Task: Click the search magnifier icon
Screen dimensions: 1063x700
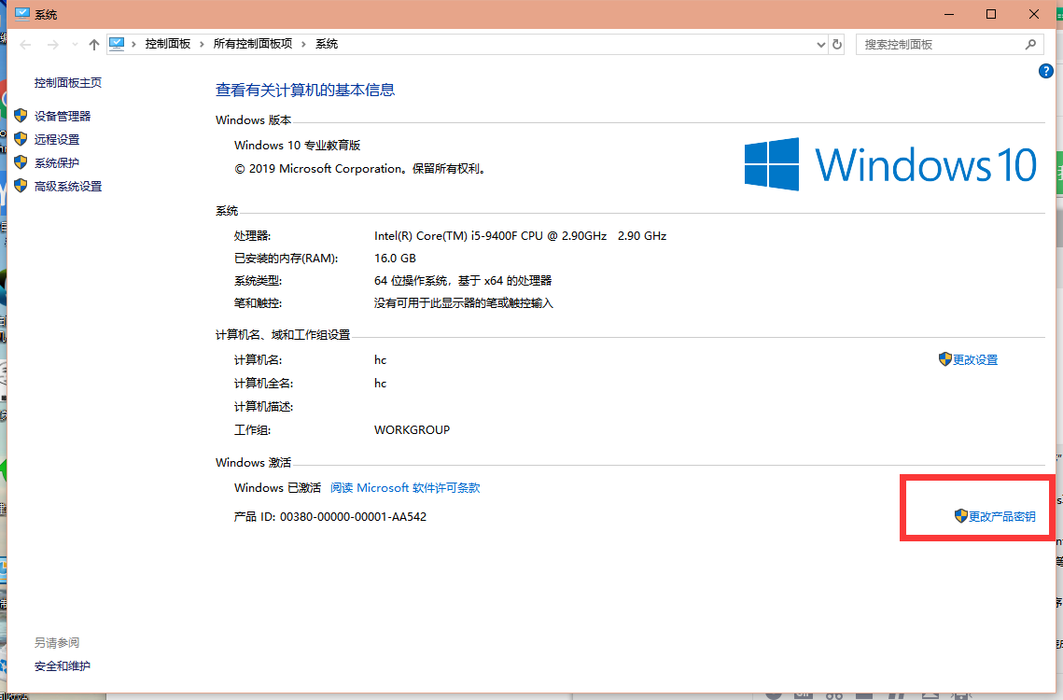Action: click(x=1030, y=43)
